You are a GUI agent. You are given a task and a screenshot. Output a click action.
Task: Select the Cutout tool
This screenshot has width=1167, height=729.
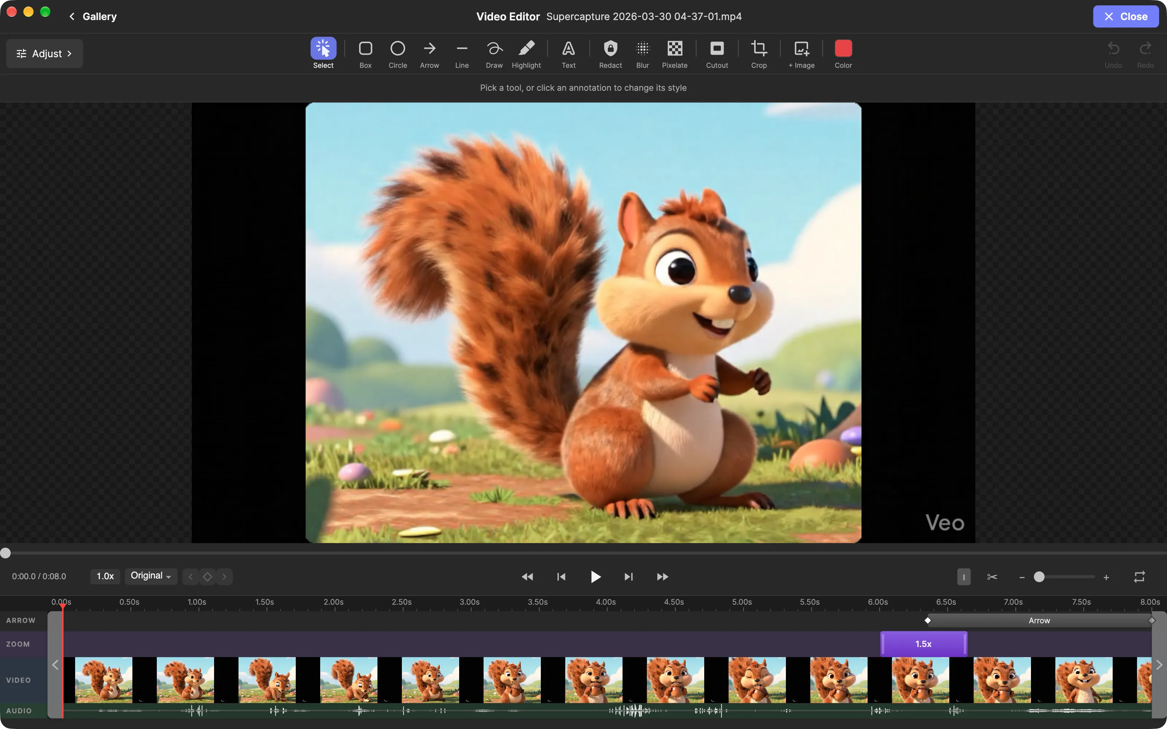point(717,53)
